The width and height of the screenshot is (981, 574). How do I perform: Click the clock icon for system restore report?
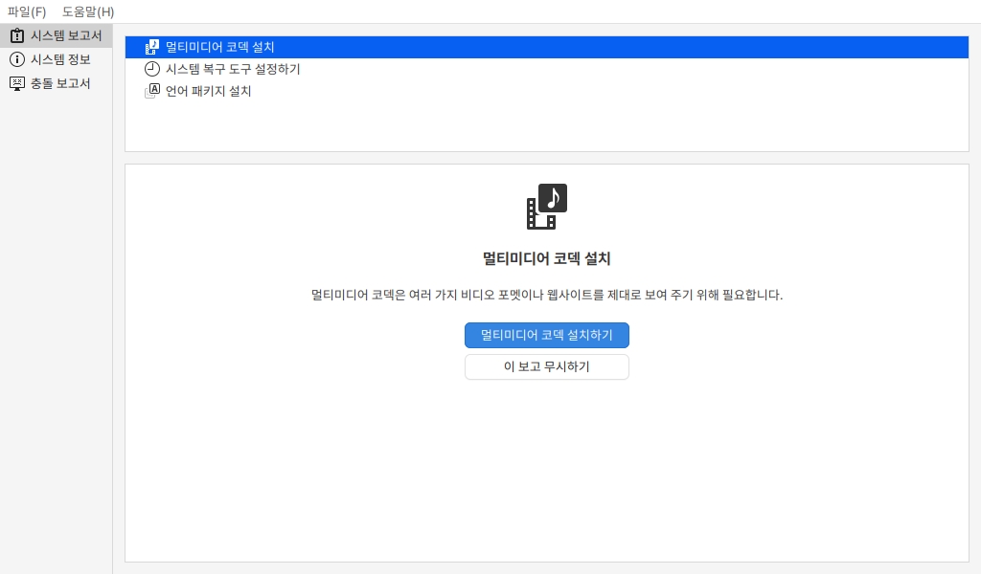coord(151,69)
